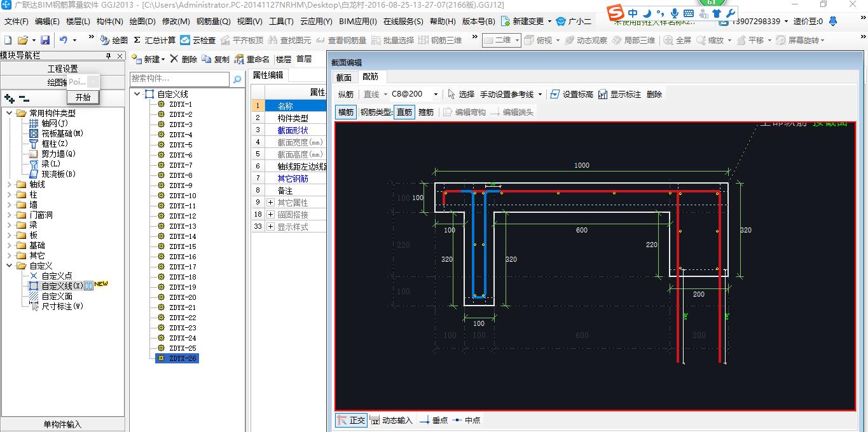
Task: Toggle 动态输入 dynamic input
Action: [391, 421]
